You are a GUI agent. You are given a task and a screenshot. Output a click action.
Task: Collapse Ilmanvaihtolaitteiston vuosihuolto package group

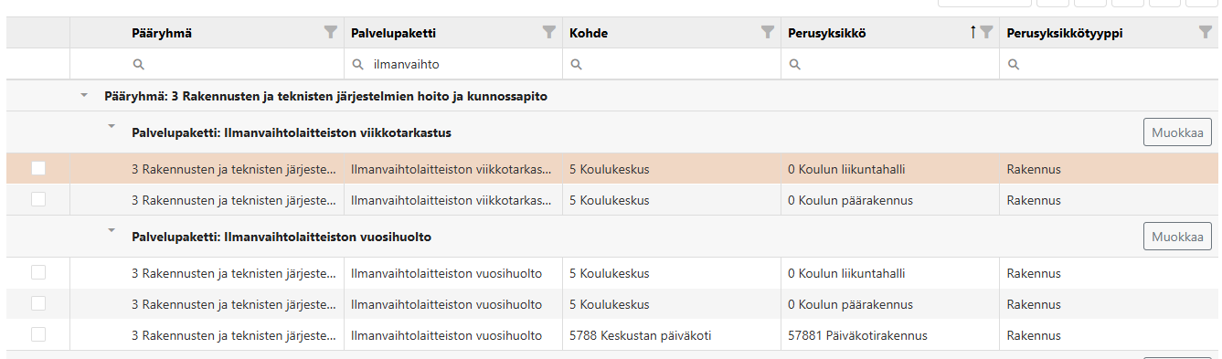[112, 230]
